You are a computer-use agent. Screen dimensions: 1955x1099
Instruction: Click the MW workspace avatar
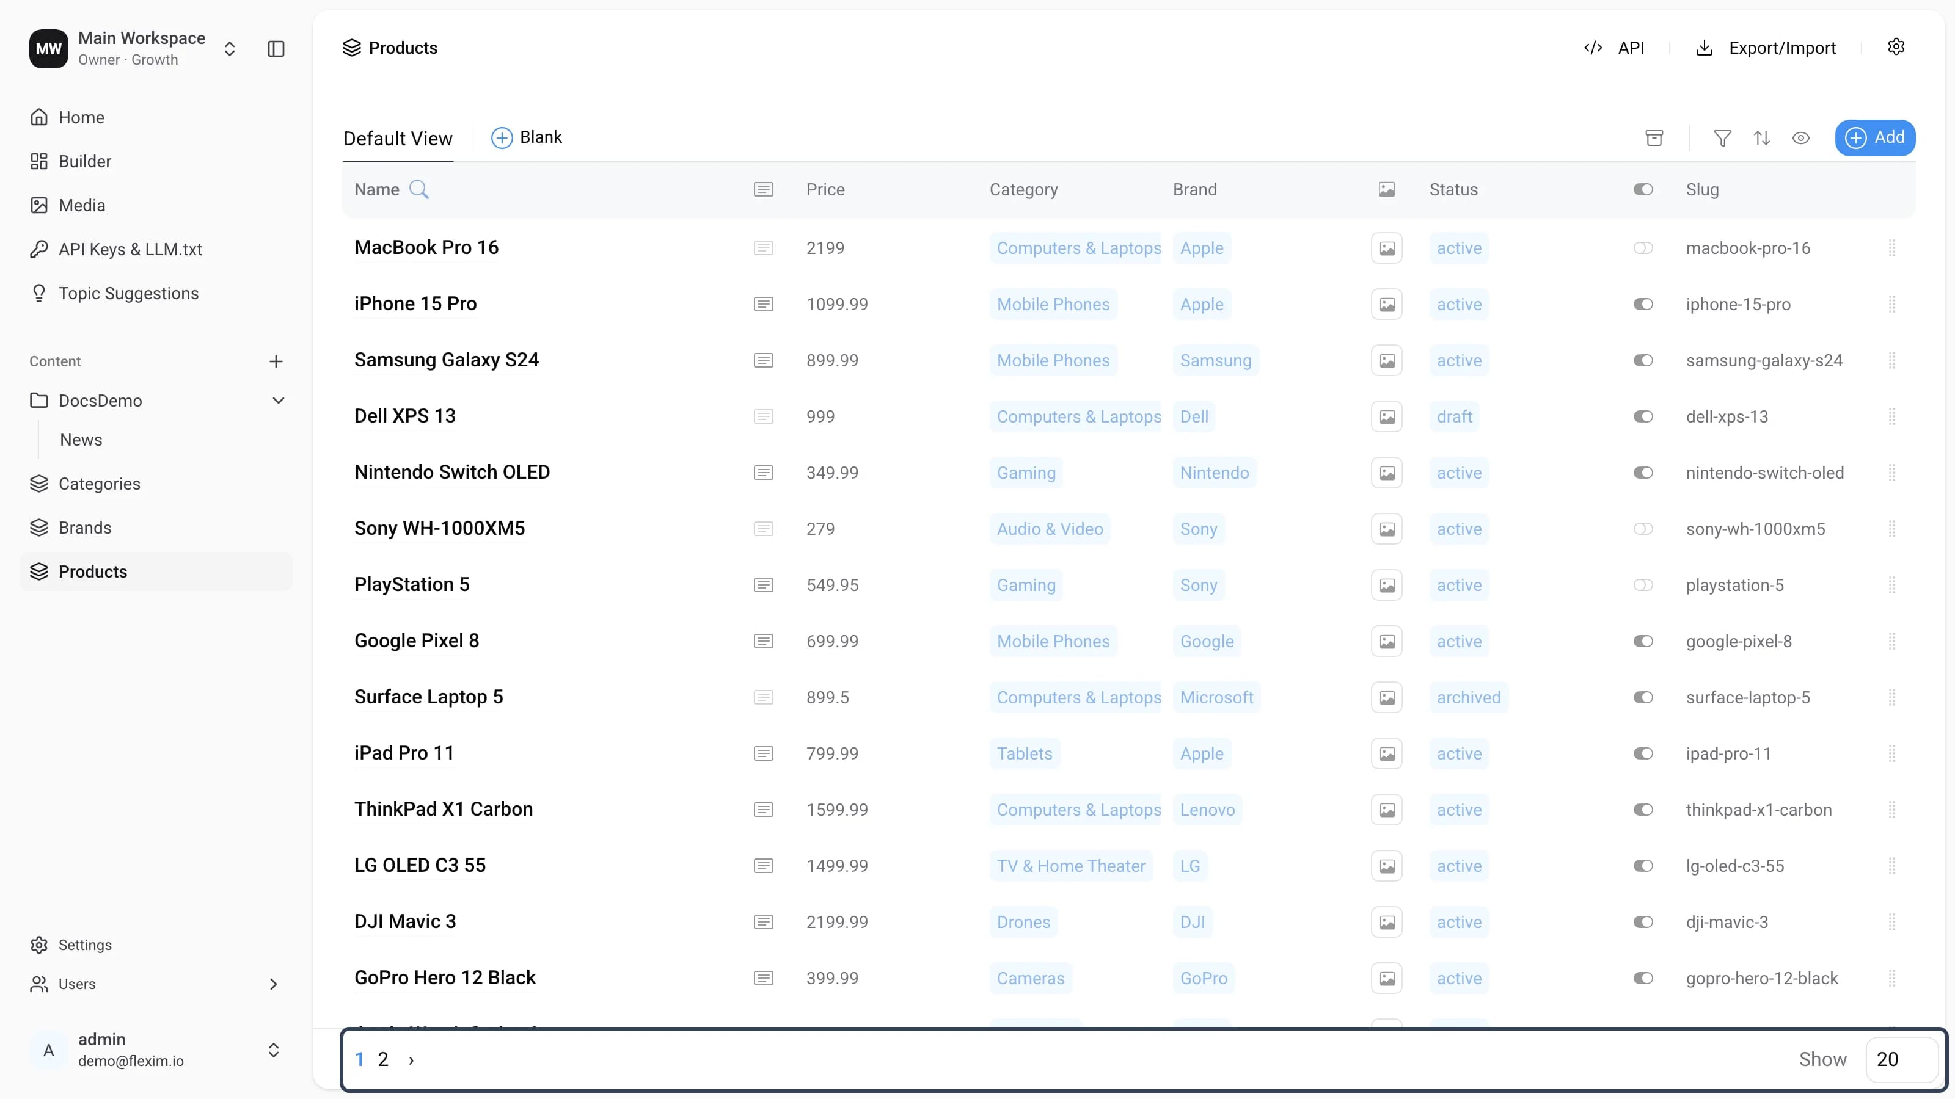pyautogui.click(x=49, y=49)
